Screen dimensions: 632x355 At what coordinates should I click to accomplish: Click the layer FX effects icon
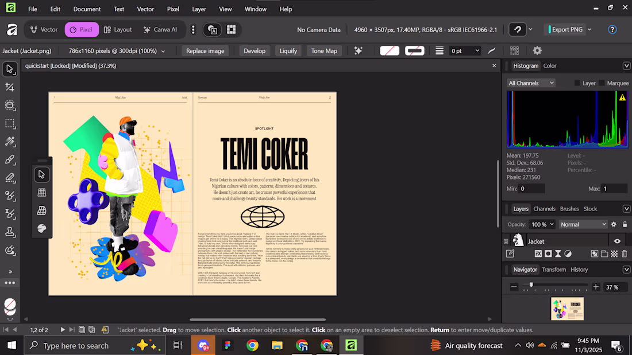pyautogui.click(x=538, y=253)
